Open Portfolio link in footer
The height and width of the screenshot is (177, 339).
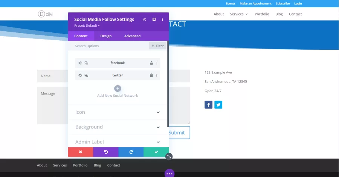pyautogui.click(x=80, y=165)
